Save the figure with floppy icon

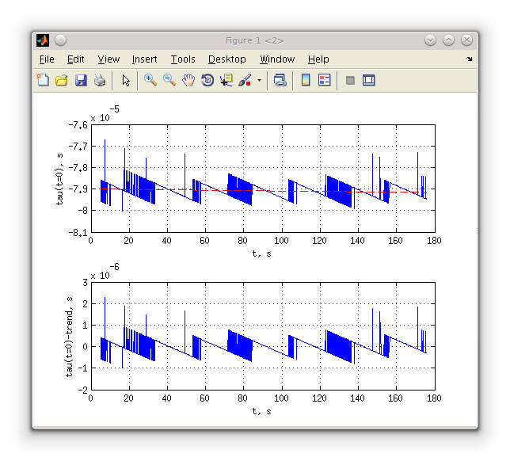[x=81, y=80]
